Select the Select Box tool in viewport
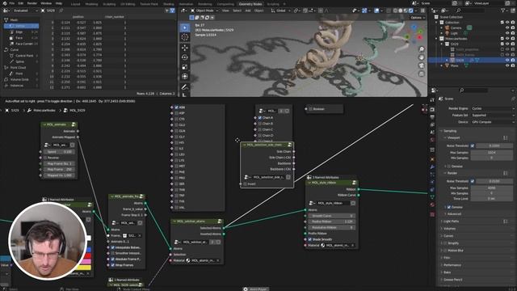 185,27
